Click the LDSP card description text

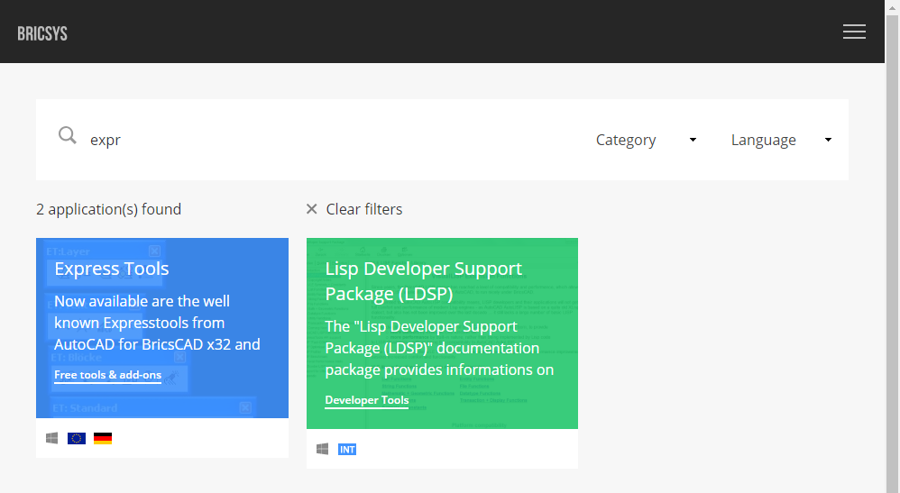pos(440,348)
